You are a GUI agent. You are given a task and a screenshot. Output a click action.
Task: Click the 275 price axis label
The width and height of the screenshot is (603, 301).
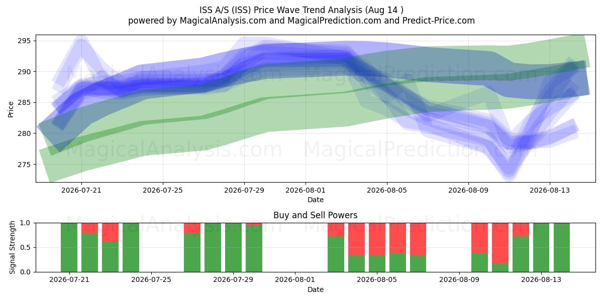[25, 165]
